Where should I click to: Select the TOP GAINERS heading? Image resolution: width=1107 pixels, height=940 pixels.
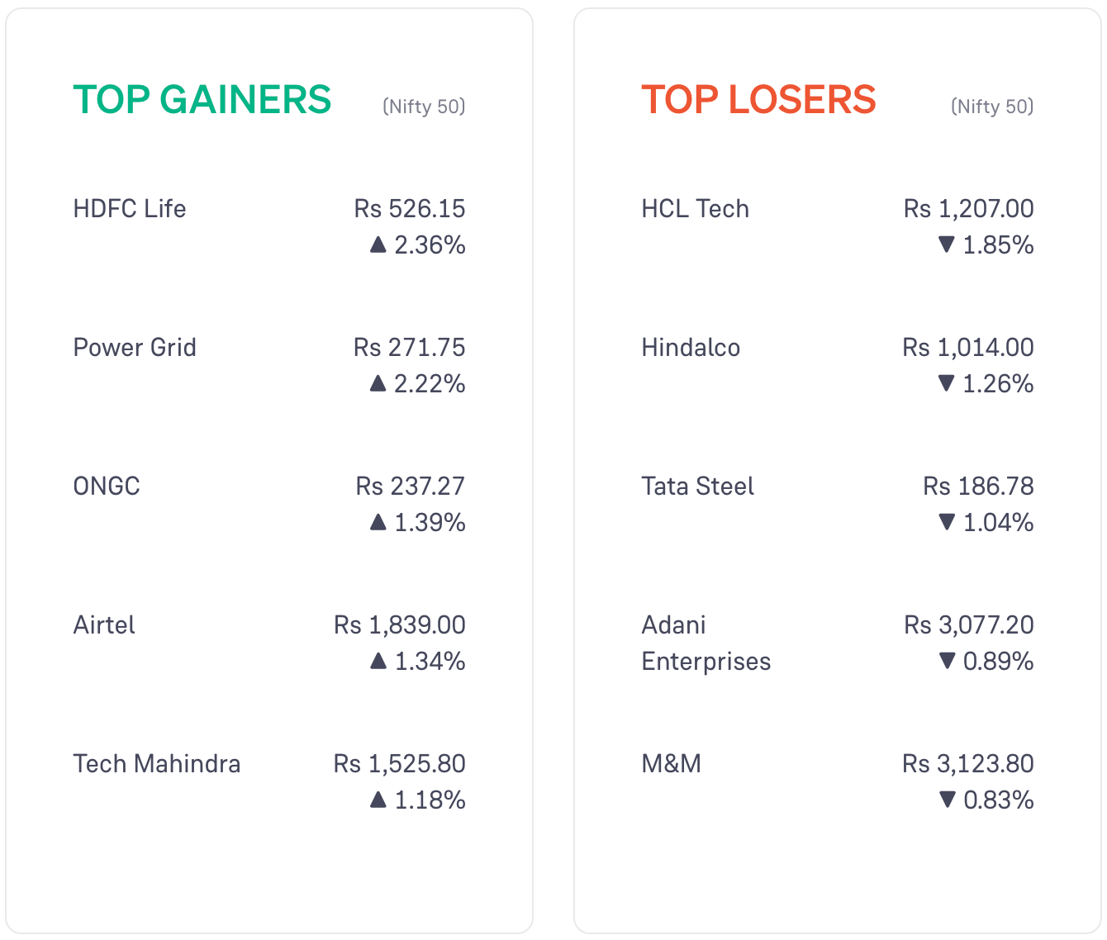point(202,100)
